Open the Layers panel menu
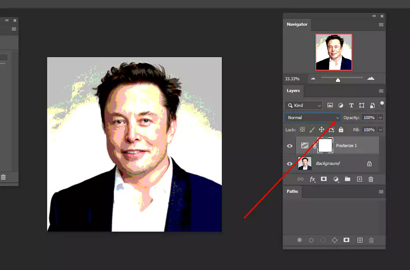 click(x=381, y=91)
